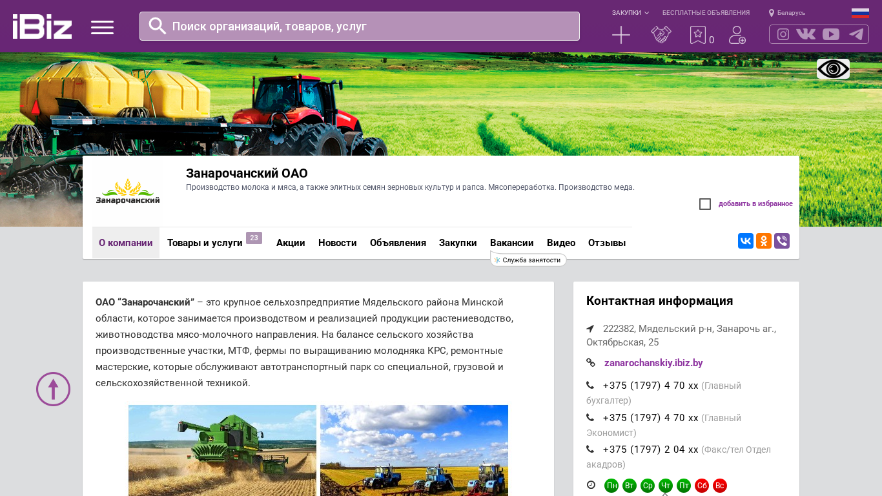
Task: Click the website link chain icon
Action: pos(591,363)
